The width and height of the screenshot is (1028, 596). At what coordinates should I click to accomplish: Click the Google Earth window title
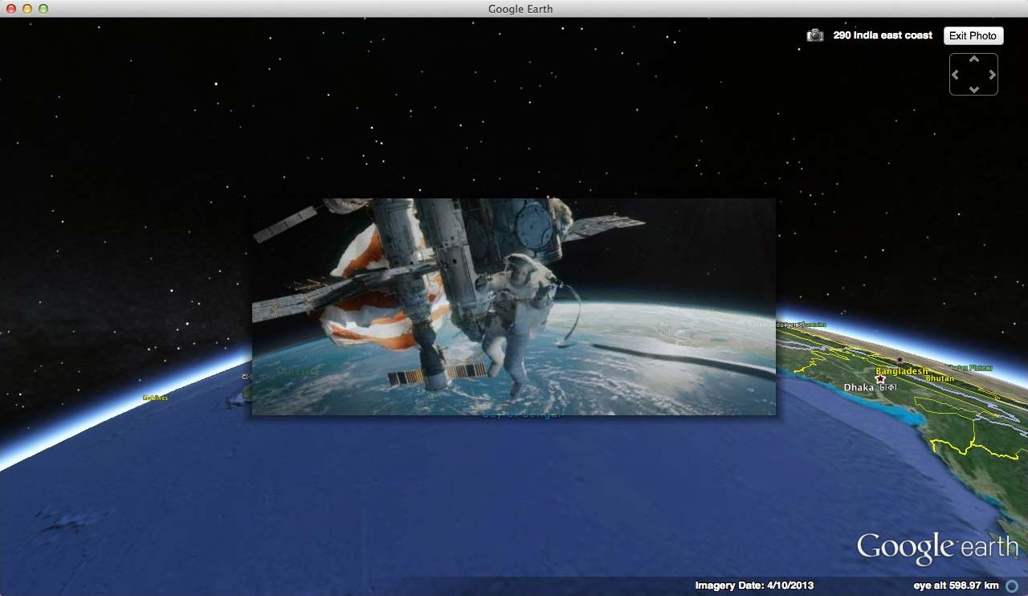[520, 9]
